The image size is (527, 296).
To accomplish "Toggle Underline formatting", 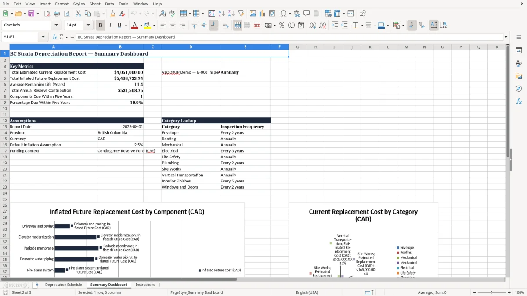I will coord(119,25).
